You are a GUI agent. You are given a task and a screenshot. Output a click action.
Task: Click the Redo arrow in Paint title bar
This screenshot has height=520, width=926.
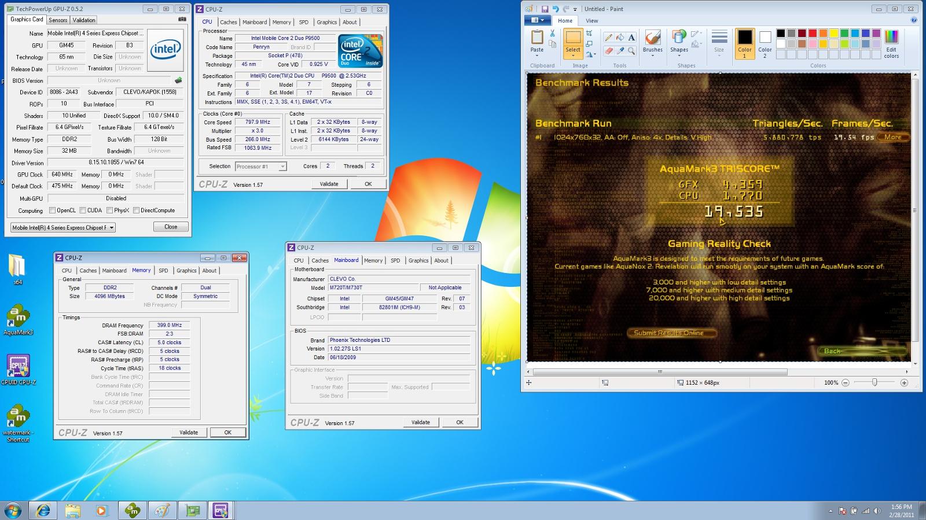[x=565, y=9]
